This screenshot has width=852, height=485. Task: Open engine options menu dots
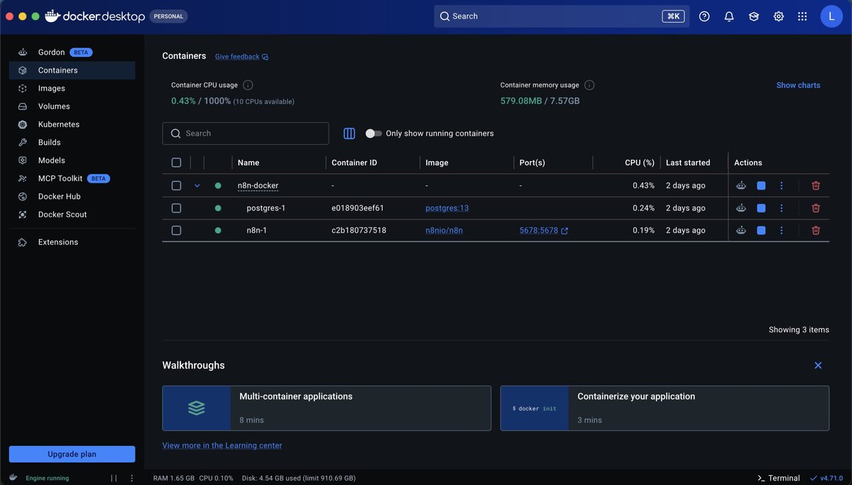pos(131,478)
